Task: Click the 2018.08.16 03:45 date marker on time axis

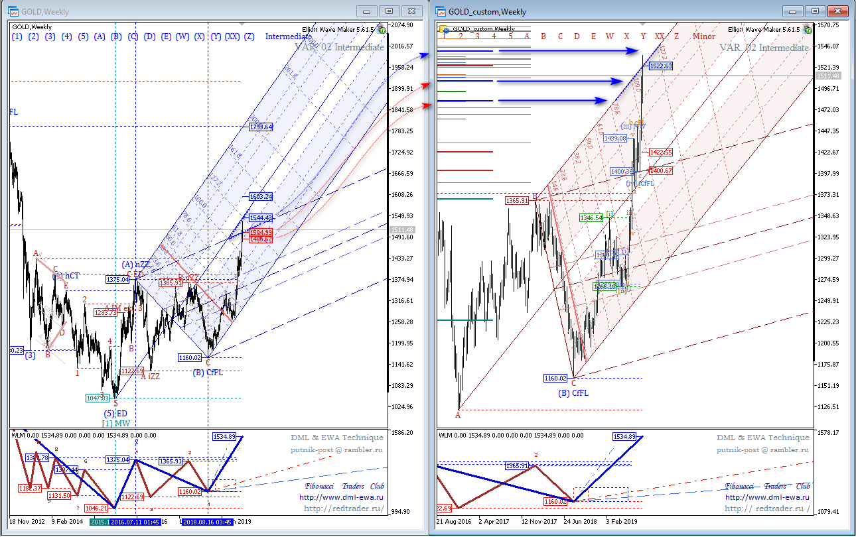Action: coord(207,522)
